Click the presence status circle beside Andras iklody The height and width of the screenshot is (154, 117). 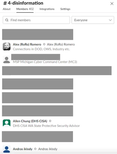pos(35,149)
